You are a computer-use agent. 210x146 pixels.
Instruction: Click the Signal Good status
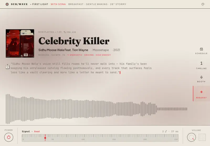[x=31, y=131]
